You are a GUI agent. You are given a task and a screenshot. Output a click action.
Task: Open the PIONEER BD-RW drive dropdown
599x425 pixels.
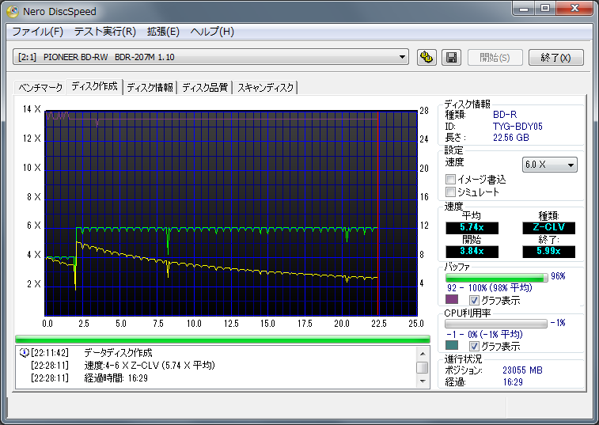[210, 57]
